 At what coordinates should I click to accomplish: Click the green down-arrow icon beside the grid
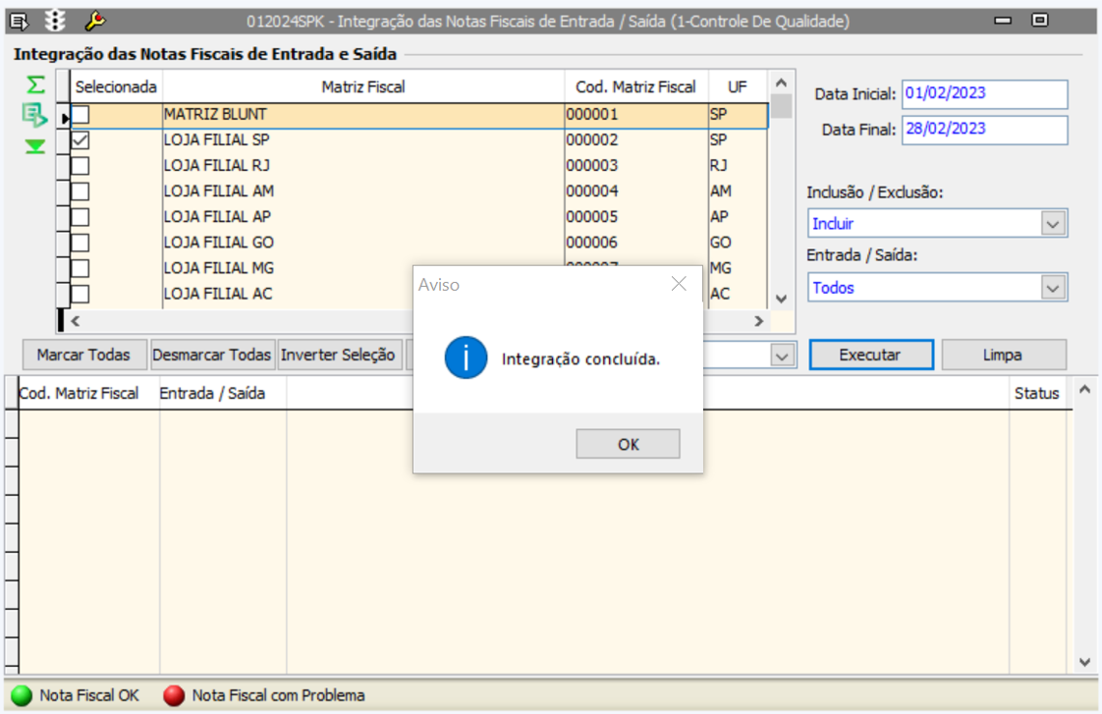[x=35, y=146]
